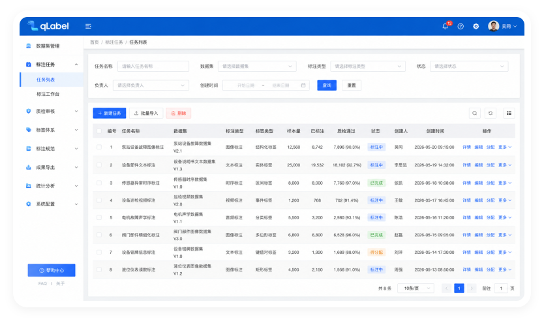Screen dimensions: 544x323
Task: Collapse sidebar with hamburger menu icon
Action: [x=88, y=26]
